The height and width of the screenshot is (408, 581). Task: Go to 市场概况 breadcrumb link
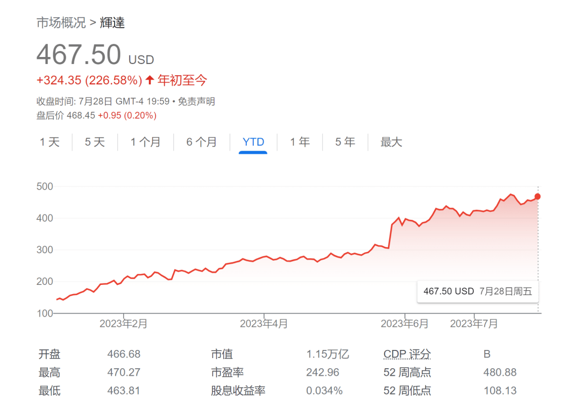pyautogui.click(x=61, y=23)
